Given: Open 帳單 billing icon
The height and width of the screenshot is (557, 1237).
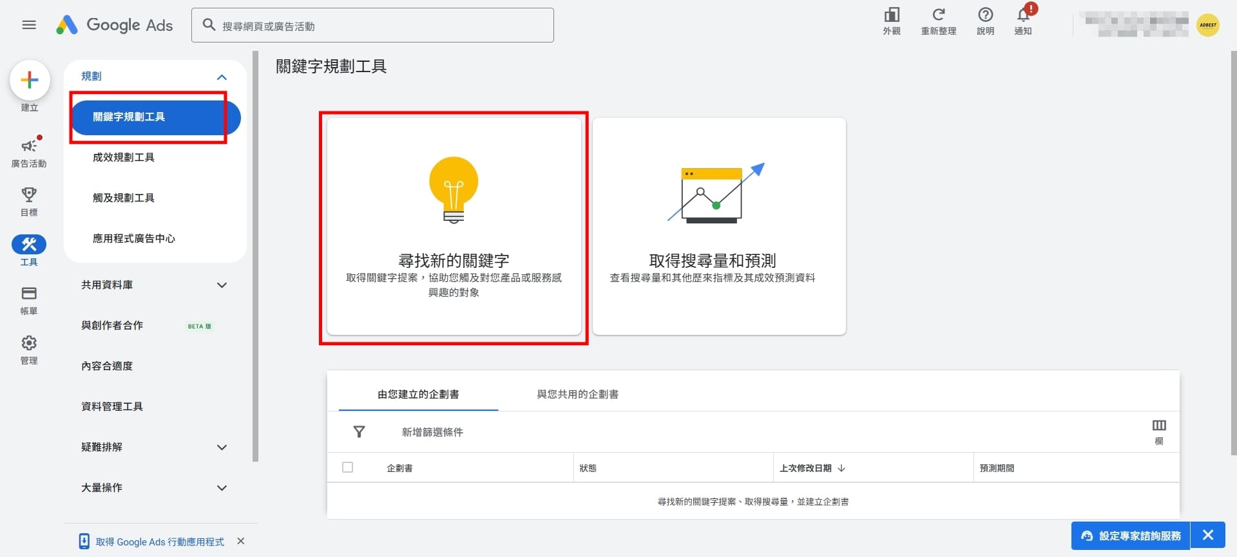Looking at the screenshot, I should 29,300.
